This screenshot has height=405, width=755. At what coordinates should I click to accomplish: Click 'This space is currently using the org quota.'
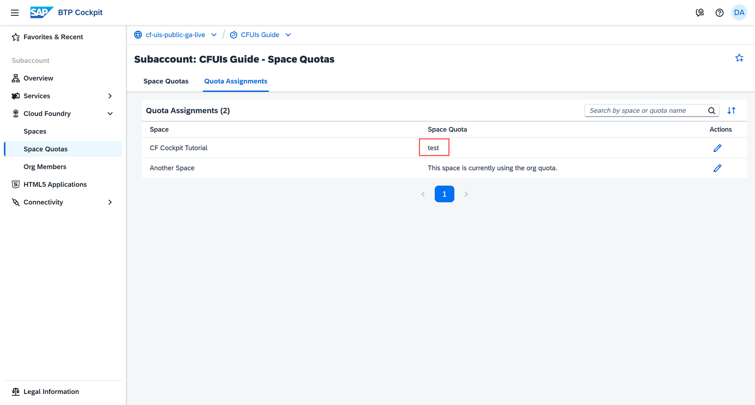(492, 168)
